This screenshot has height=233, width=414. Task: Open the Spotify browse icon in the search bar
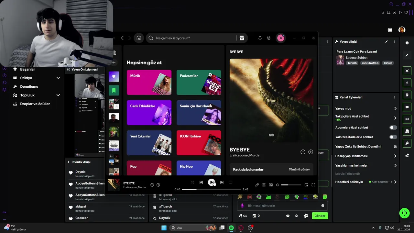pos(242,38)
